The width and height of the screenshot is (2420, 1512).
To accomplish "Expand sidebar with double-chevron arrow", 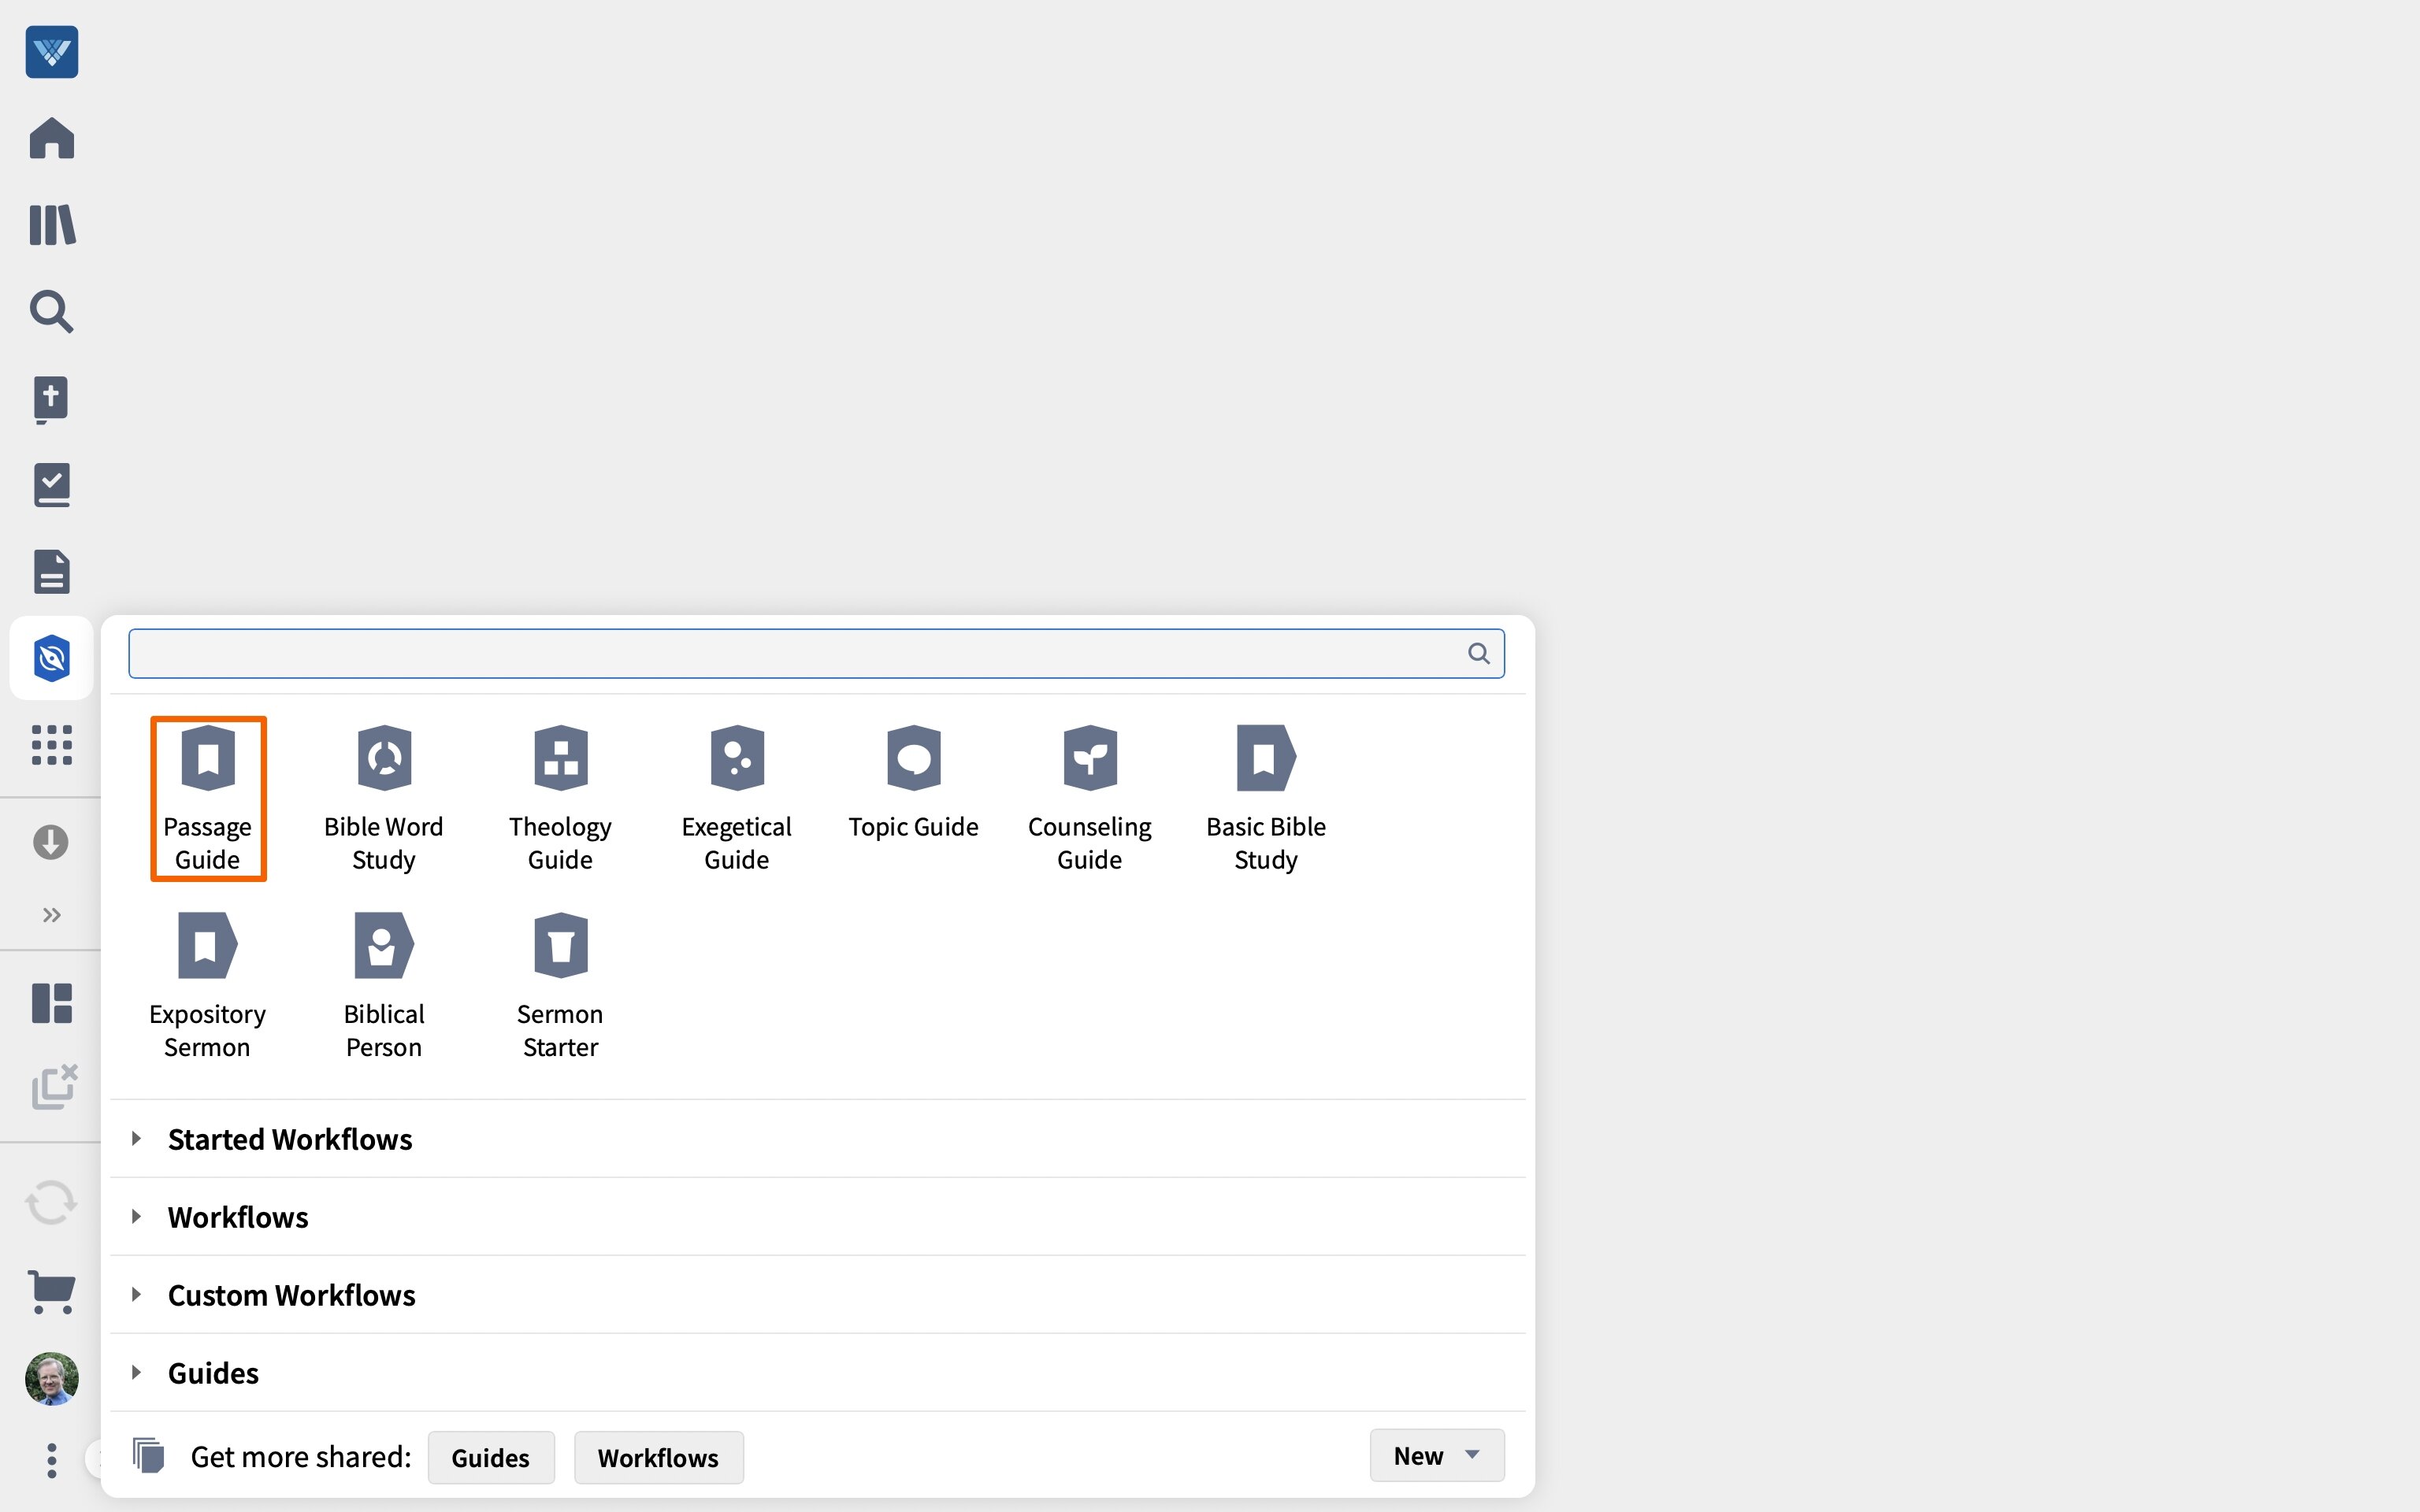I will [x=52, y=915].
